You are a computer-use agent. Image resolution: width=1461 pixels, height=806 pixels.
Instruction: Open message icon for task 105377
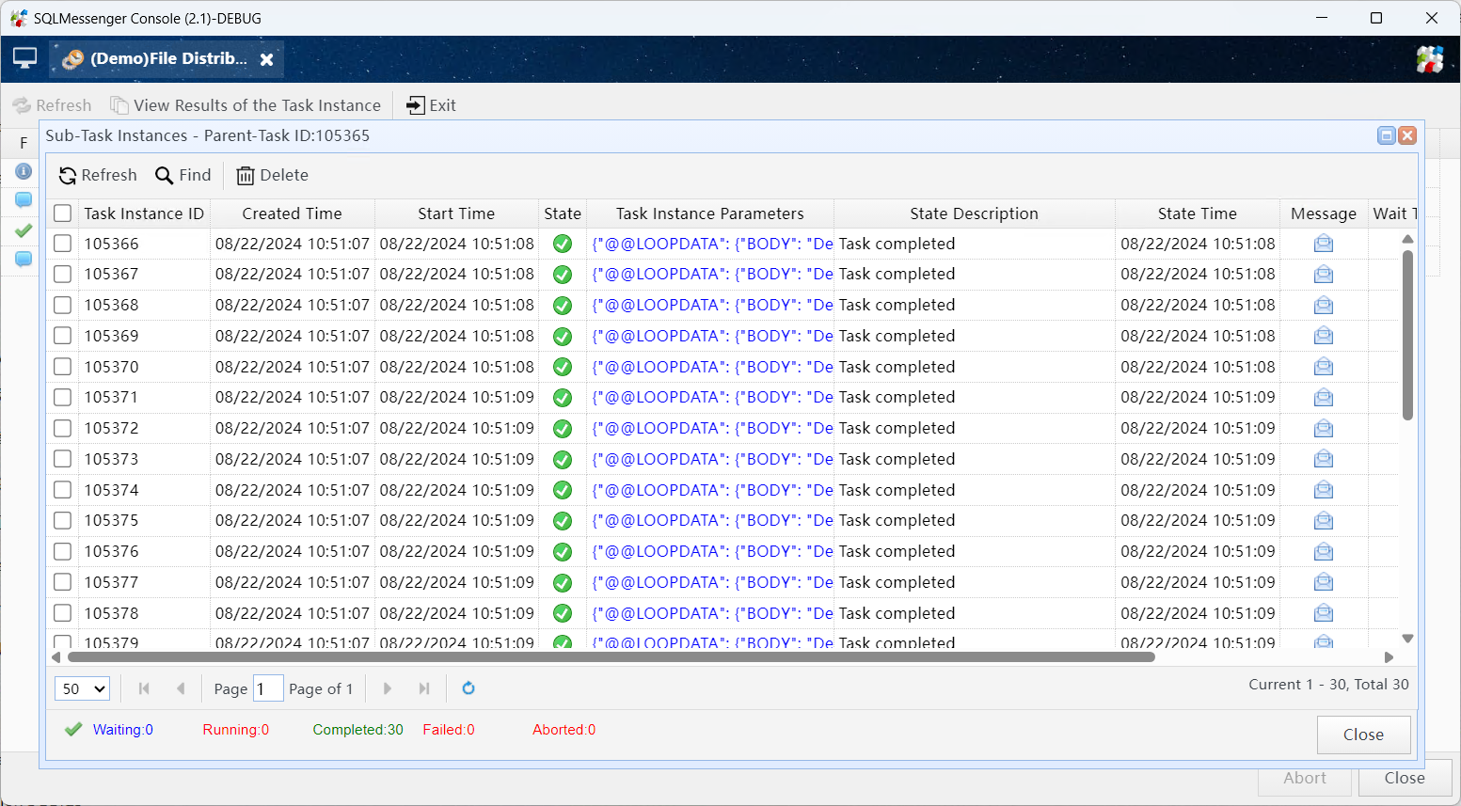tap(1324, 582)
